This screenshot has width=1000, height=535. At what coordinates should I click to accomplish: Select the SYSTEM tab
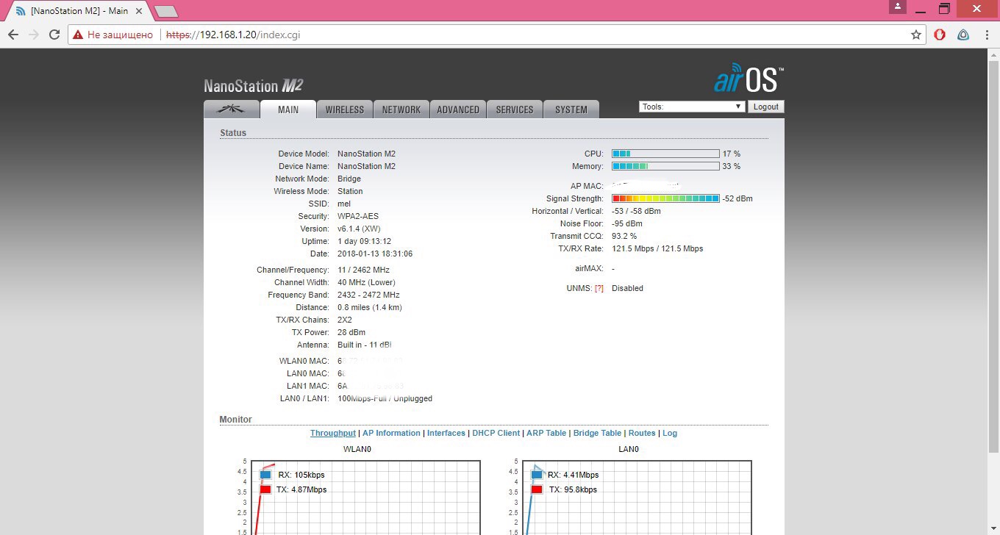tap(571, 109)
